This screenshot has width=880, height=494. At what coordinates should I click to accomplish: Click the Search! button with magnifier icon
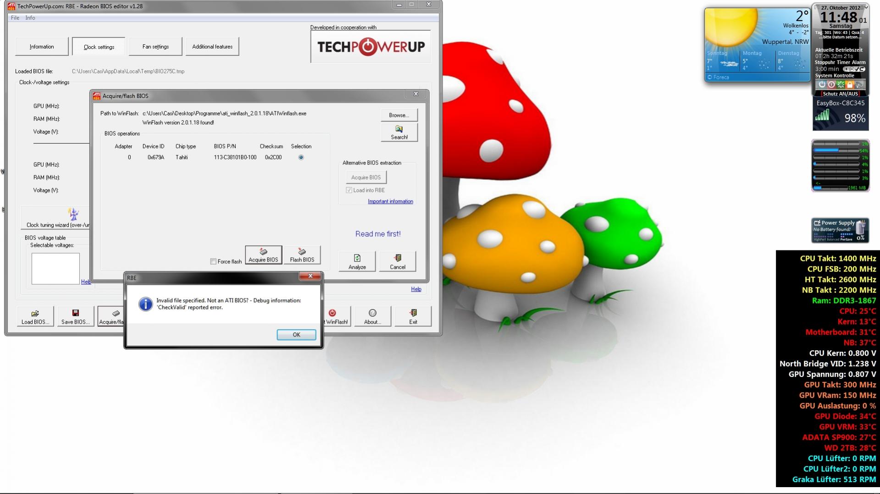(x=399, y=132)
